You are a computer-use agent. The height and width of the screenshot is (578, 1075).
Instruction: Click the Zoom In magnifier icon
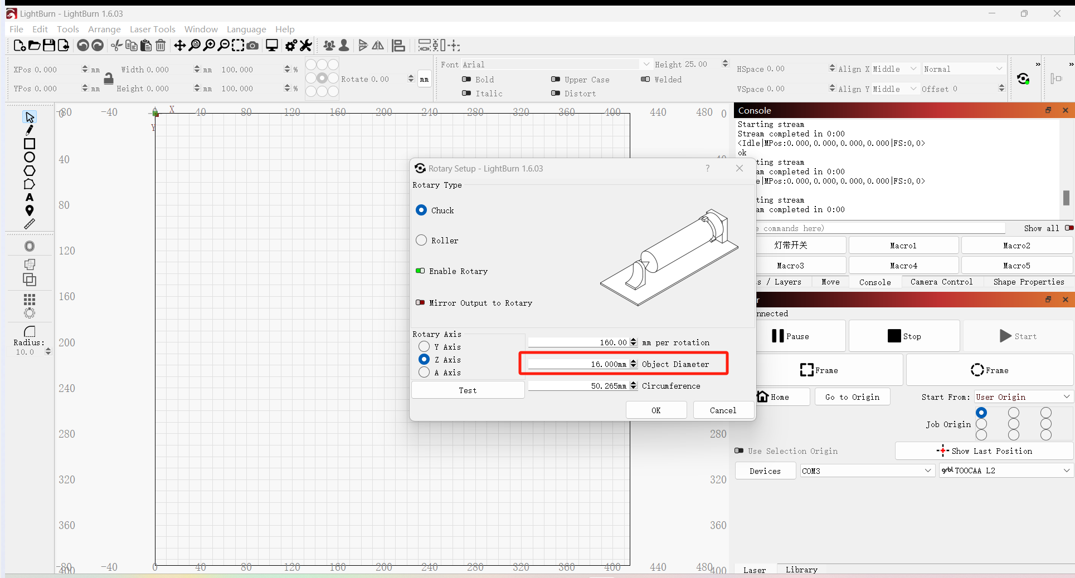tap(209, 46)
